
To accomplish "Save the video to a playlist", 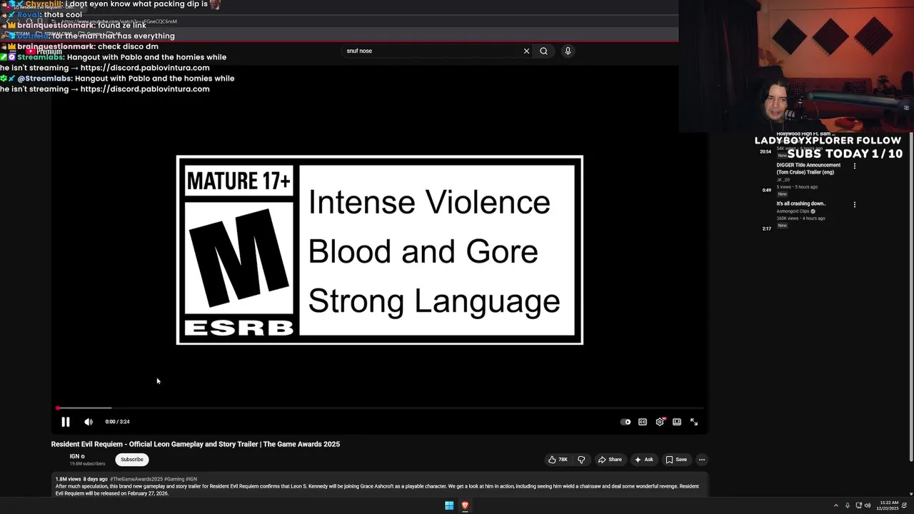I will point(676,460).
